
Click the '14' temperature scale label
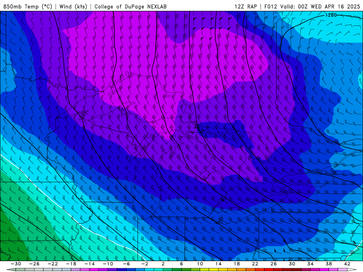[x=218, y=264]
